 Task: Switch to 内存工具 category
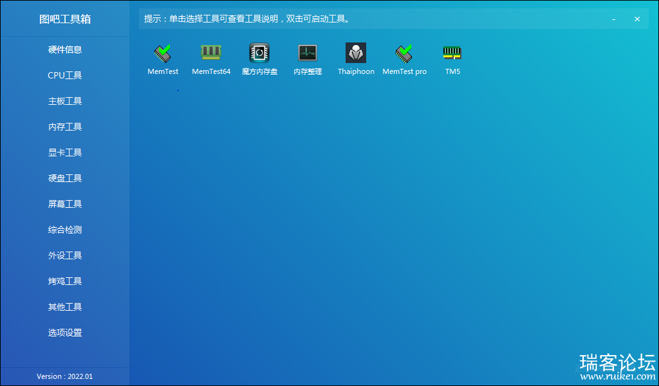click(65, 127)
